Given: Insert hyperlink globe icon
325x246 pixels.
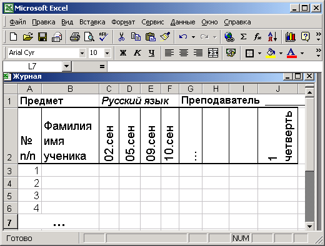Looking at the screenshot, I should (229, 37).
